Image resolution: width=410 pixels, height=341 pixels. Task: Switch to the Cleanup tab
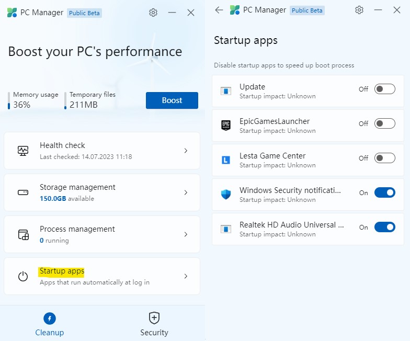[49, 324]
